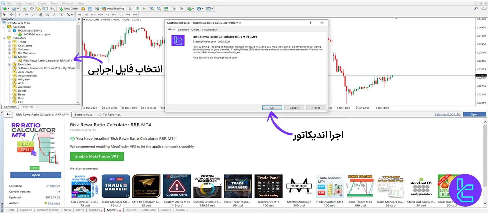Screen dimensions: 488x213
Task: Open the Market Watch toolbar icon
Action: 25,9
